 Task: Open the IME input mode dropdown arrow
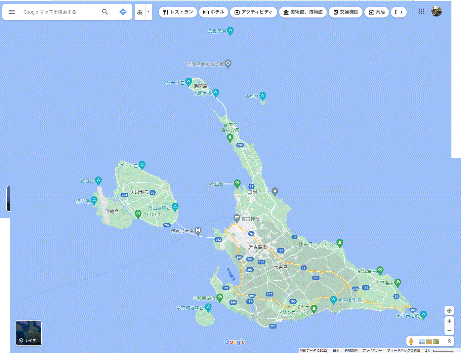pyautogui.click(x=148, y=12)
